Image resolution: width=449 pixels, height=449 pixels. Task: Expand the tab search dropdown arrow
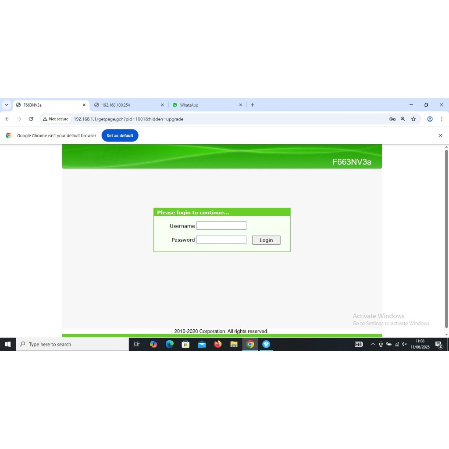[7, 105]
